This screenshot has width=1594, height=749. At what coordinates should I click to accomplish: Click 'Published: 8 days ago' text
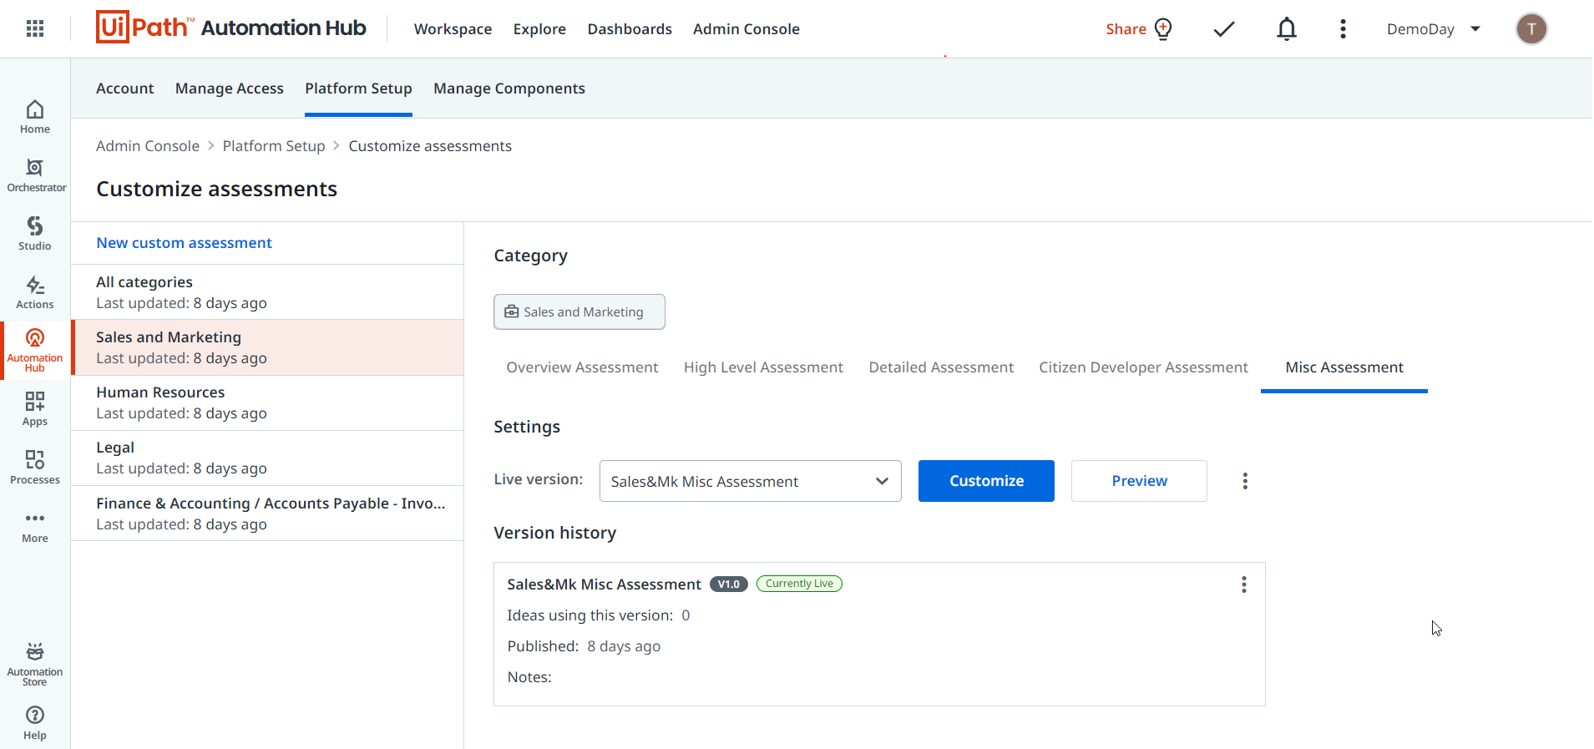click(584, 646)
